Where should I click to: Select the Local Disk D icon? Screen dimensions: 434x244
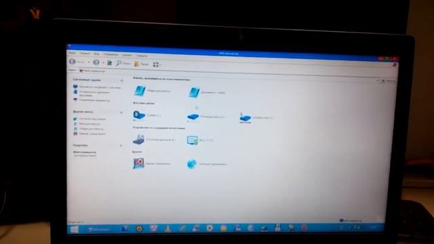pos(193,117)
